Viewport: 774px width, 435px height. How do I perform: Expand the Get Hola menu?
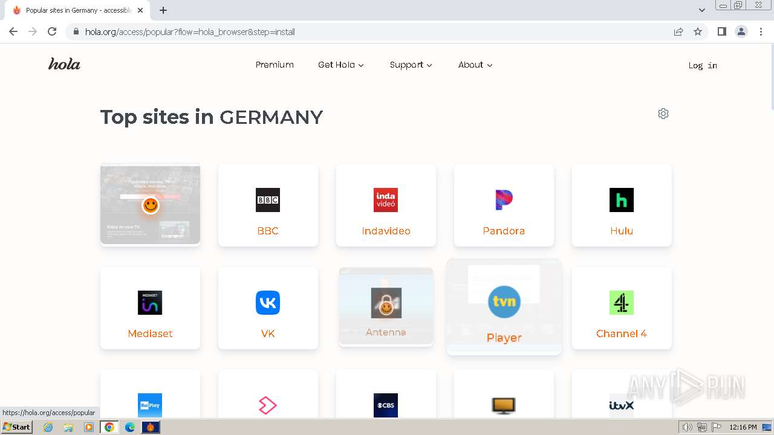[341, 65]
